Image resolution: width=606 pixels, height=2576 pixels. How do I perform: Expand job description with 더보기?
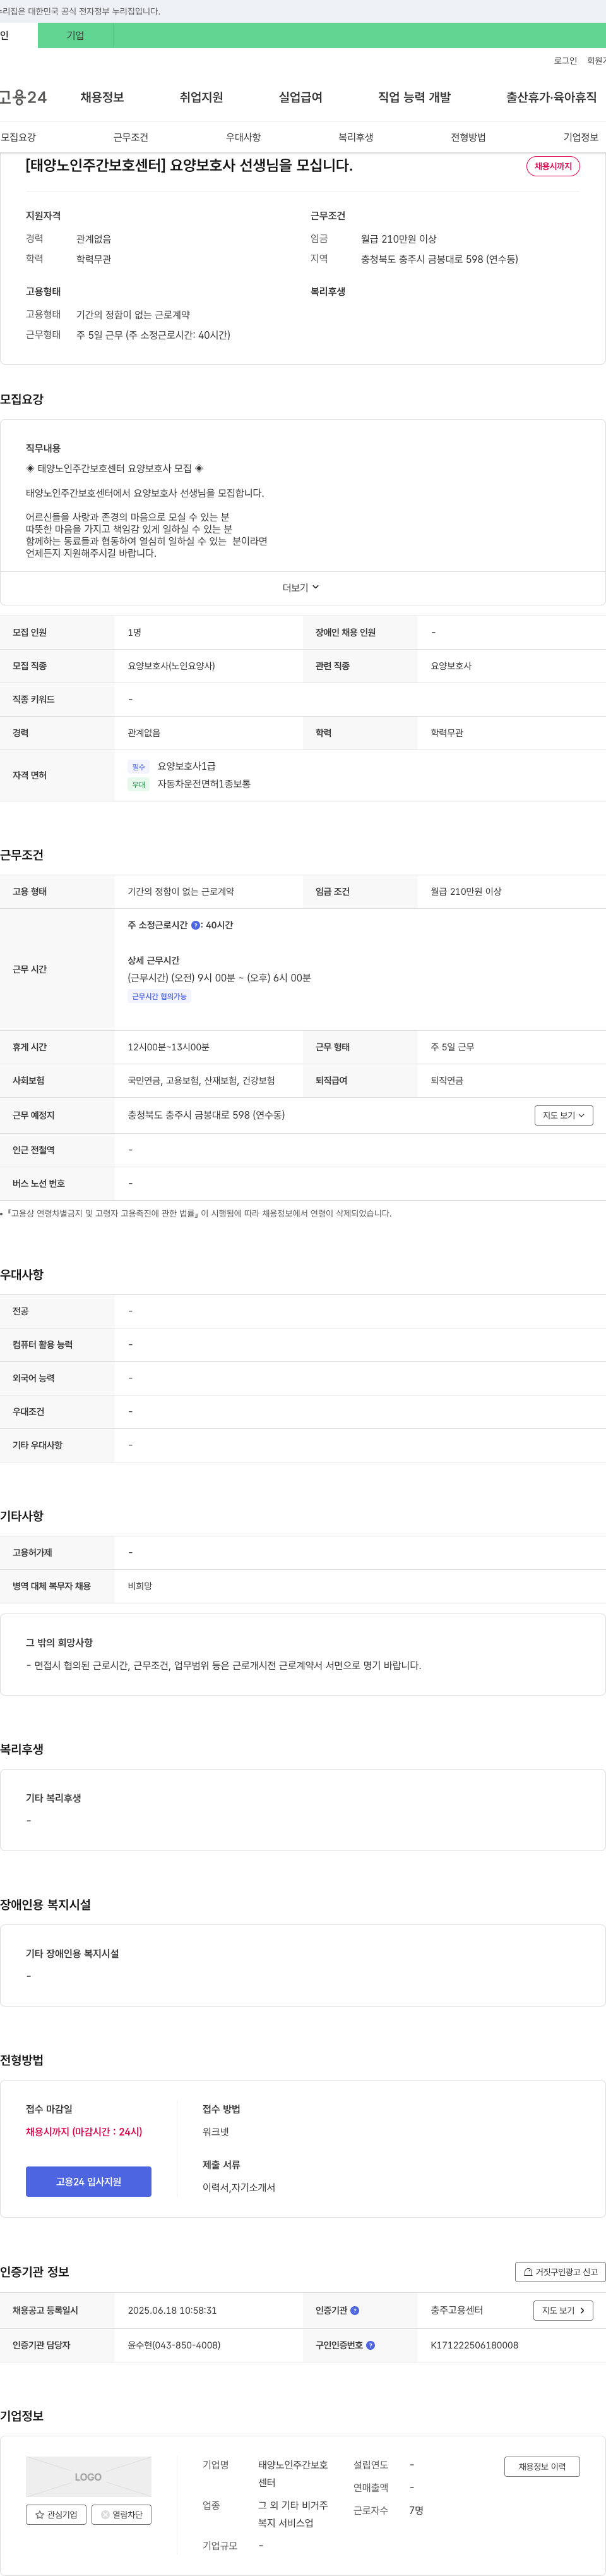tap(302, 588)
